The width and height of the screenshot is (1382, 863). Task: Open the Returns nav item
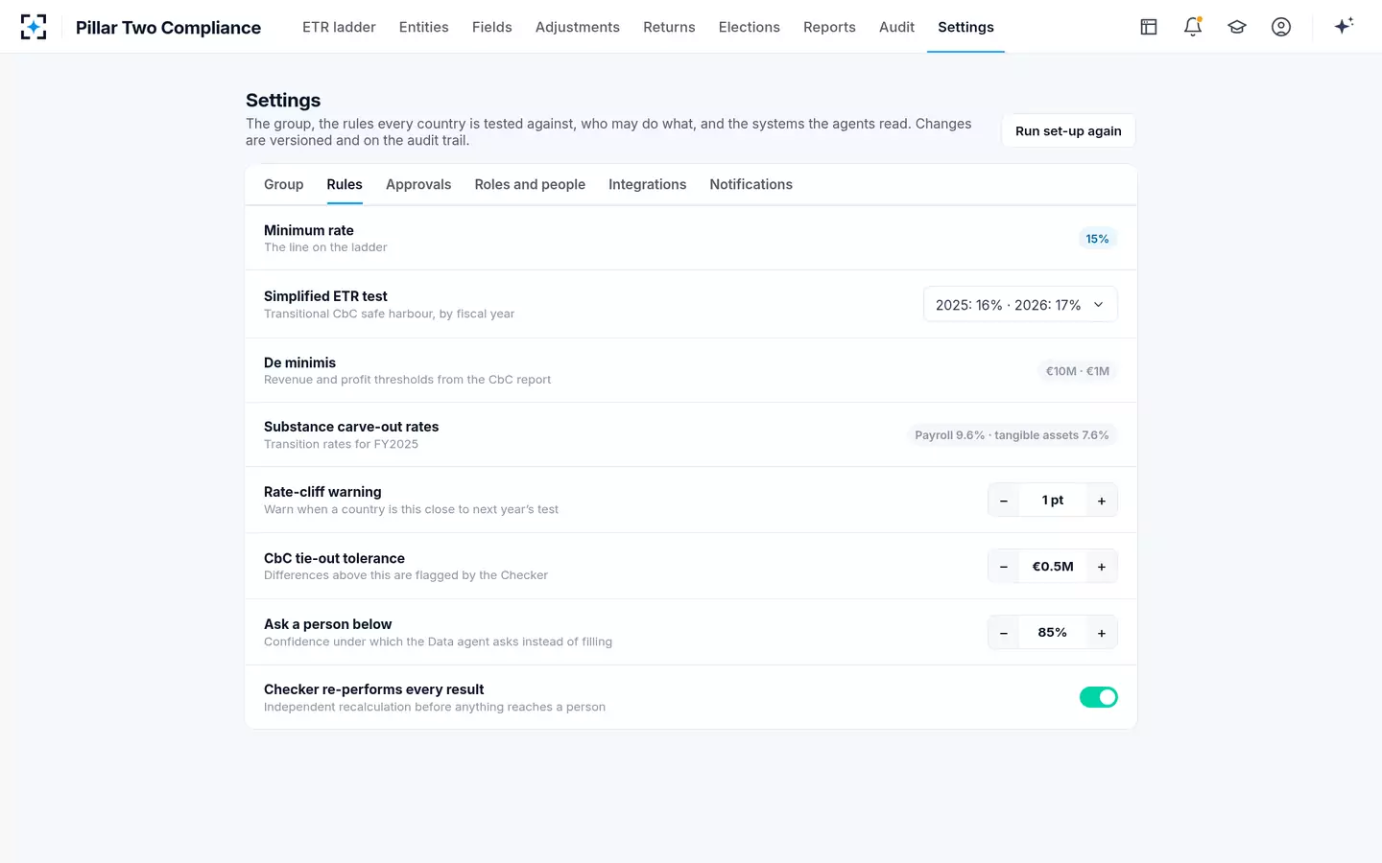(669, 27)
